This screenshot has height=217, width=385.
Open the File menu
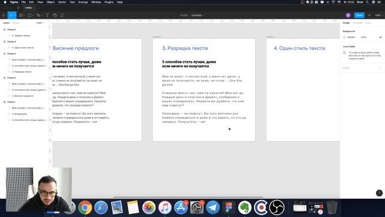click(23, 2)
